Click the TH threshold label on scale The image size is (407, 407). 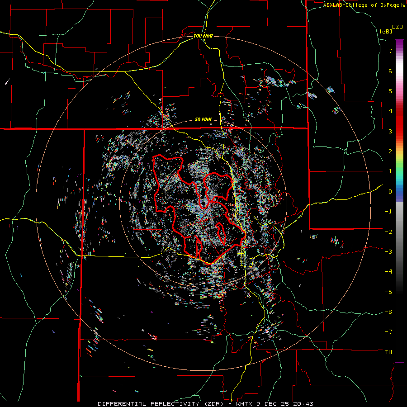pyautogui.click(x=388, y=352)
